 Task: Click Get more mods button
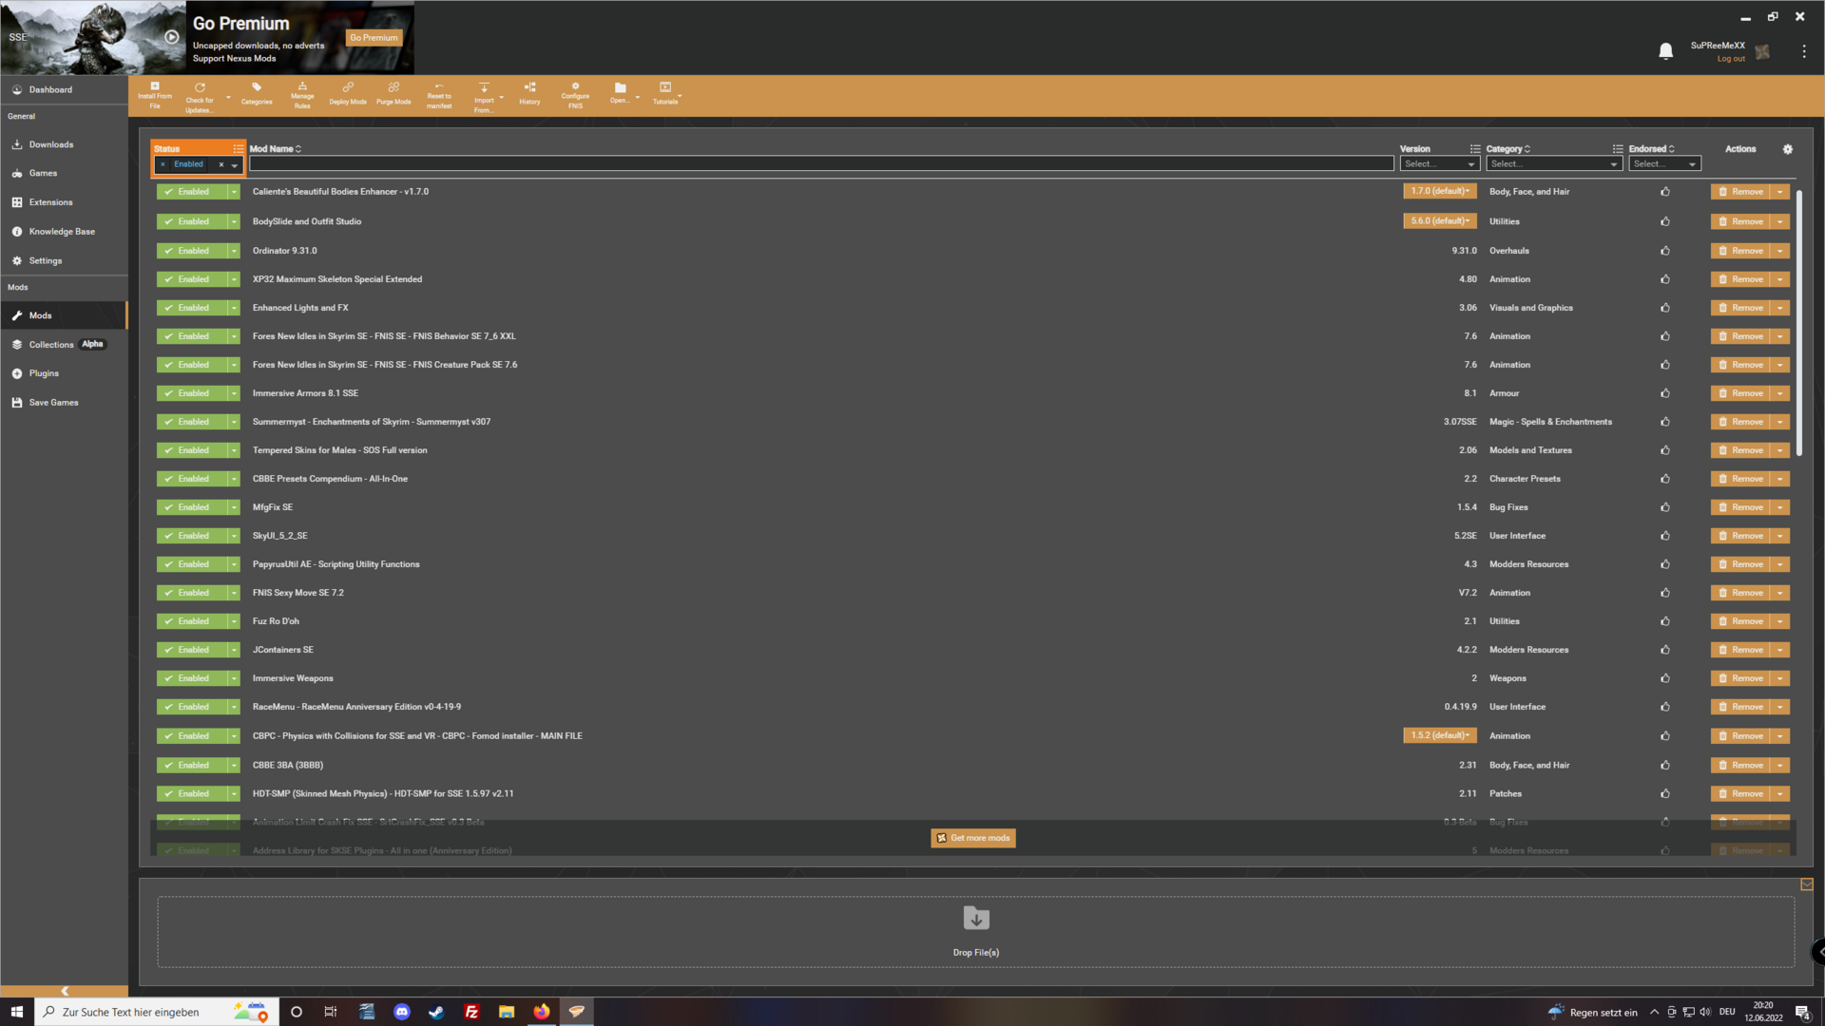972,838
